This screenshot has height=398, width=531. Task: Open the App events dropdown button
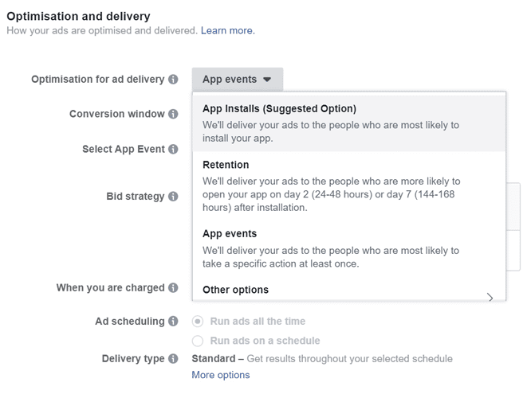pyautogui.click(x=237, y=80)
